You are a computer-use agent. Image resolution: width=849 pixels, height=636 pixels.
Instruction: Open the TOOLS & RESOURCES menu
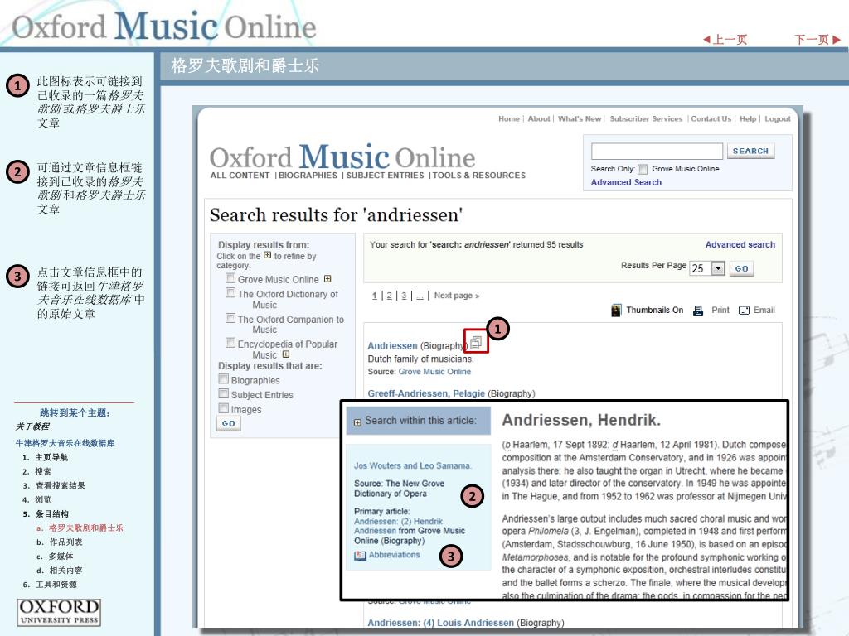(478, 176)
